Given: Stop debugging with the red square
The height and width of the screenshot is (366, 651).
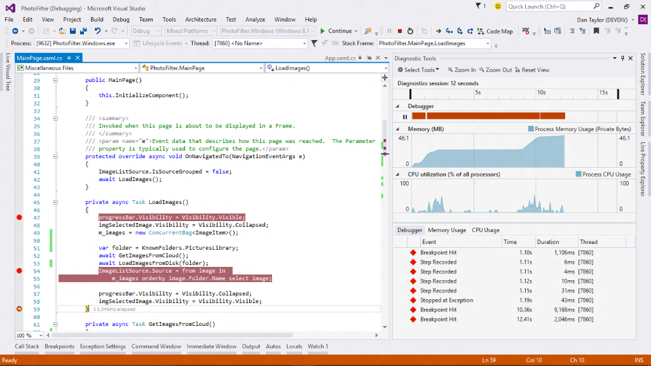Looking at the screenshot, I should (400, 31).
